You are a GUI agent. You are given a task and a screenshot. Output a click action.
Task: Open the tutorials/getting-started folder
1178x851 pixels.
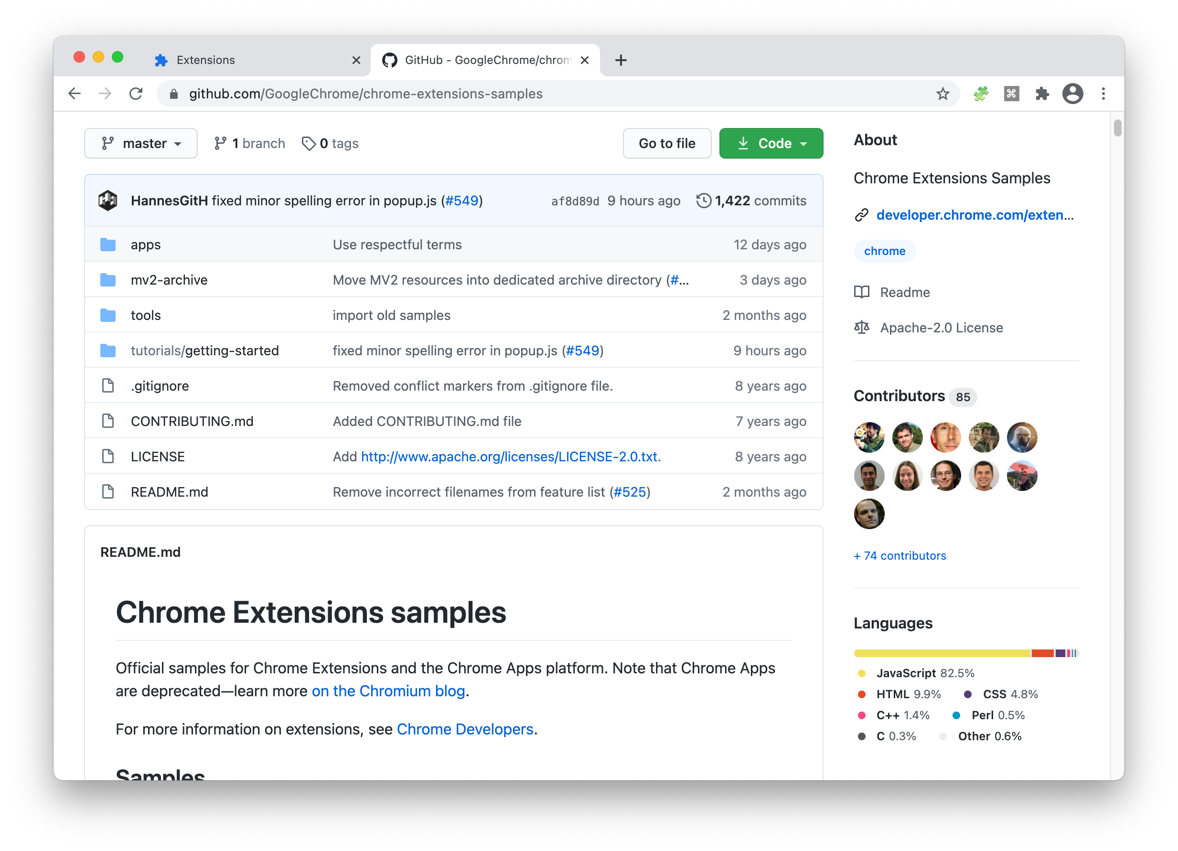point(204,351)
